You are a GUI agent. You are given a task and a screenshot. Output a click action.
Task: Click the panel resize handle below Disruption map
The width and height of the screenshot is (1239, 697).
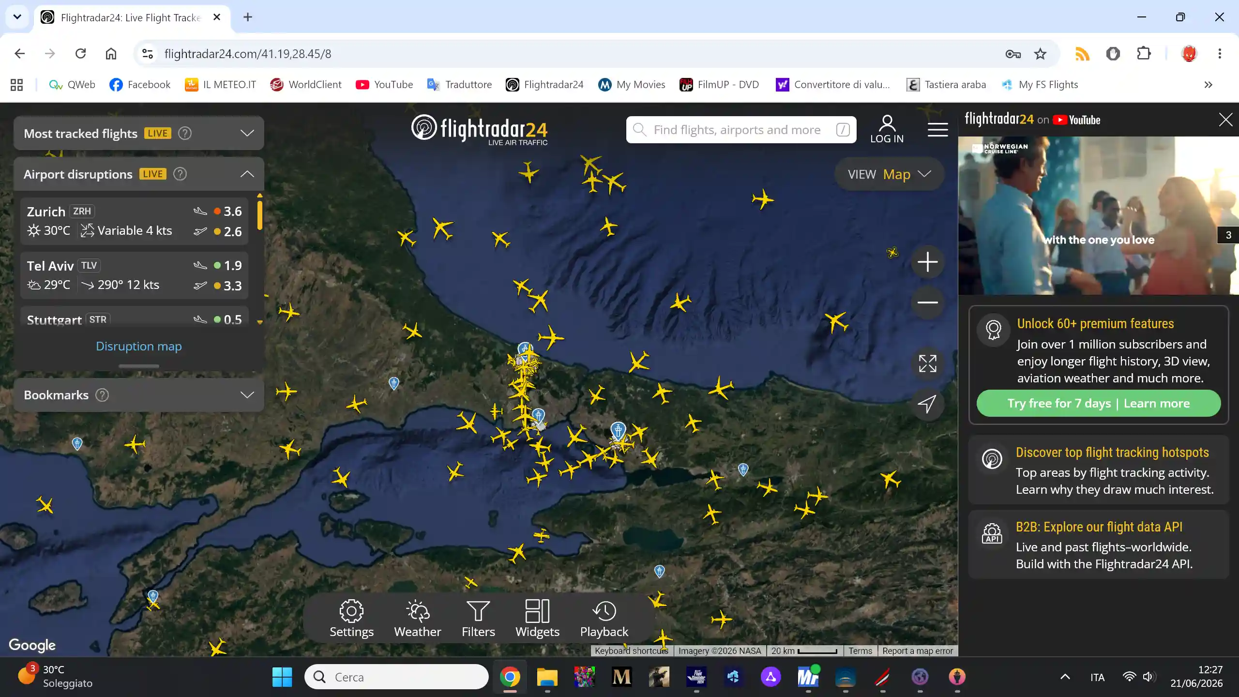click(x=139, y=366)
